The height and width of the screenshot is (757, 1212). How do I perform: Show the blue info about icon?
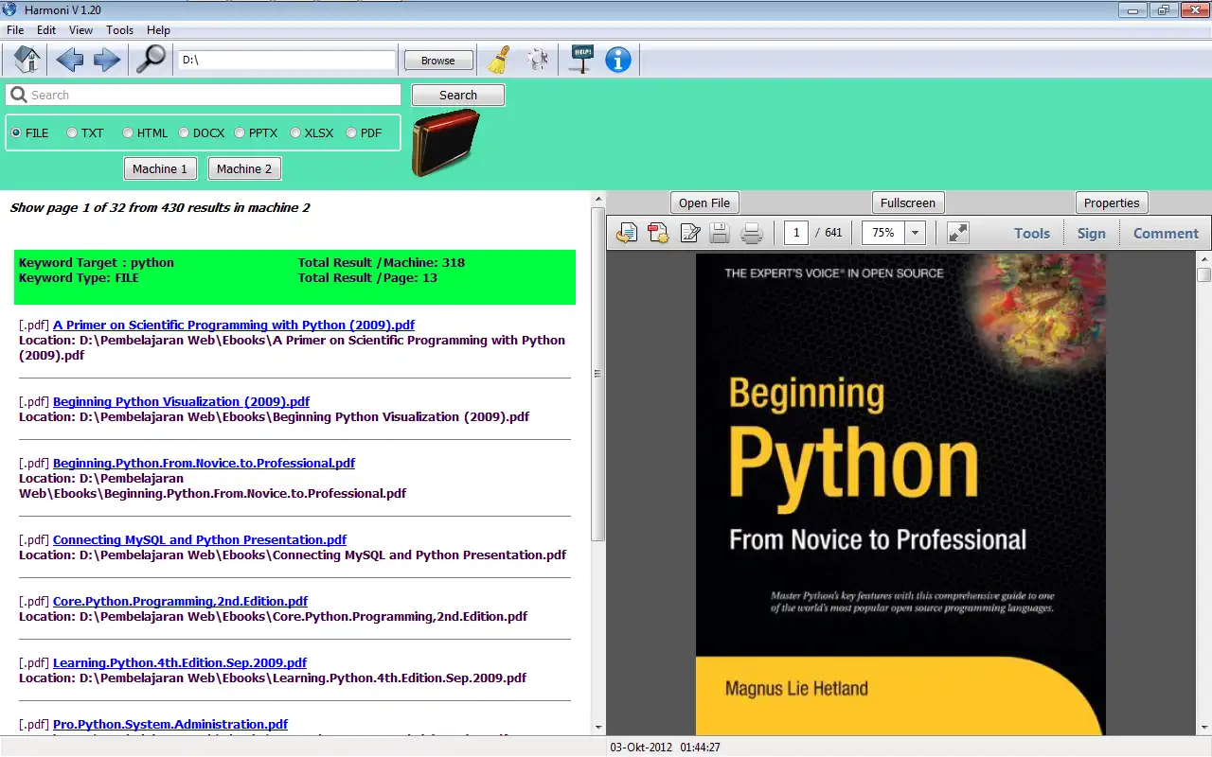coord(618,60)
